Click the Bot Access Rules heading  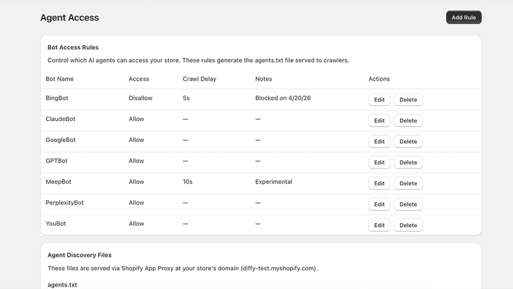click(x=73, y=48)
